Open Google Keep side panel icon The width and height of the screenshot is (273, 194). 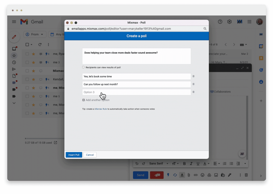261,58
